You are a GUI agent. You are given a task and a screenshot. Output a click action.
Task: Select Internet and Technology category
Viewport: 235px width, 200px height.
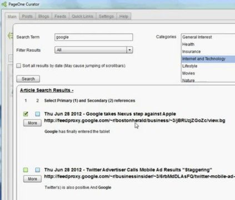208,59
